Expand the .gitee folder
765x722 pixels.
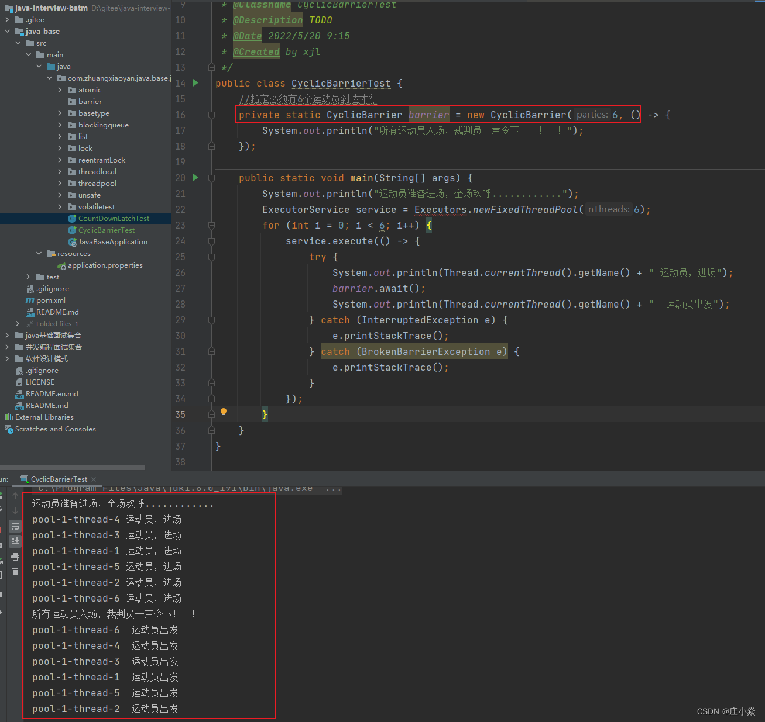(7, 20)
